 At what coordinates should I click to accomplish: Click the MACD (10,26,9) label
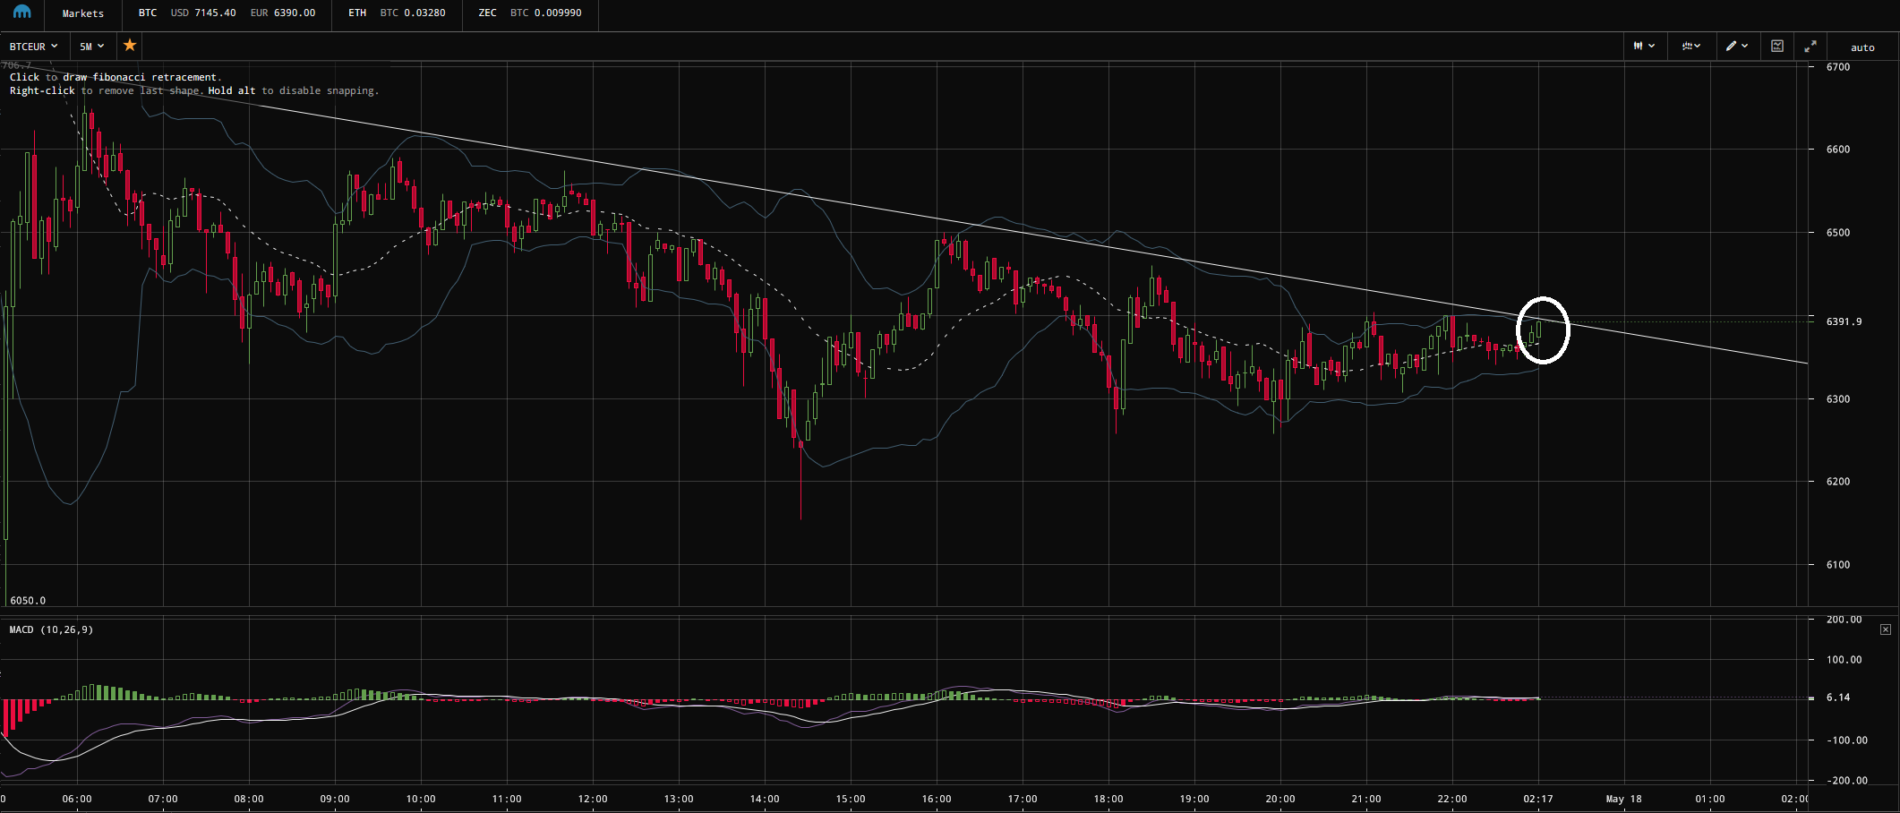pos(51,629)
